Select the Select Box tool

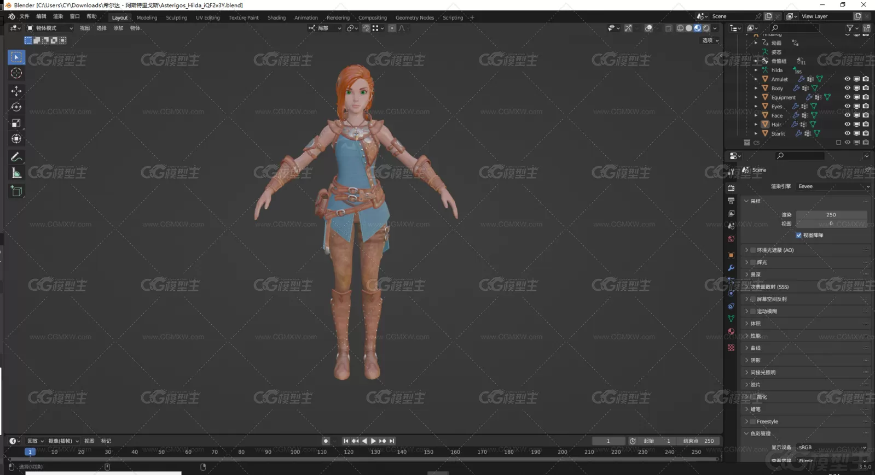16,57
